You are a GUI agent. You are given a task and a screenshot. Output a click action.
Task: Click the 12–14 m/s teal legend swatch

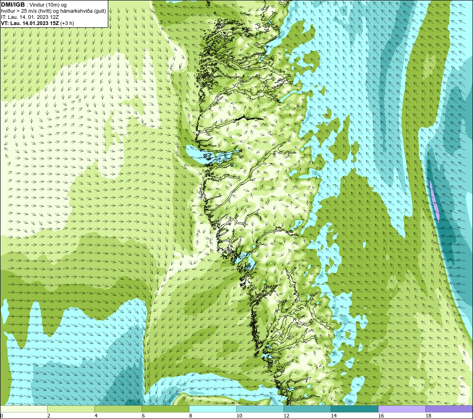pos(307,409)
